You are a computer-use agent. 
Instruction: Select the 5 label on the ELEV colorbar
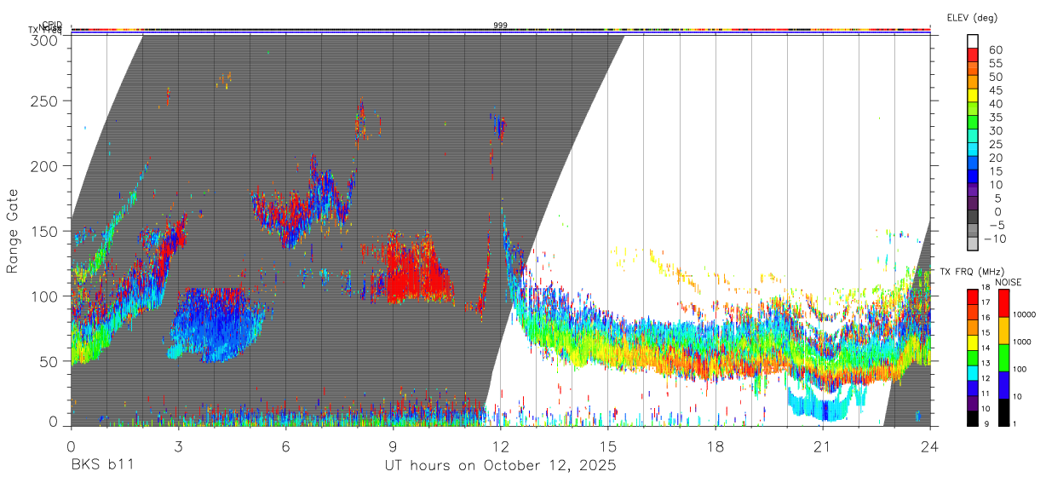click(x=998, y=198)
